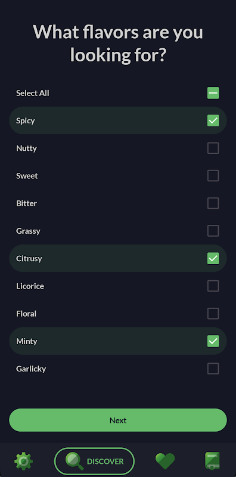The width and height of the screenshot is (236, 477).
Task: Tick the Garlicky checkbox
Action: 213,368
